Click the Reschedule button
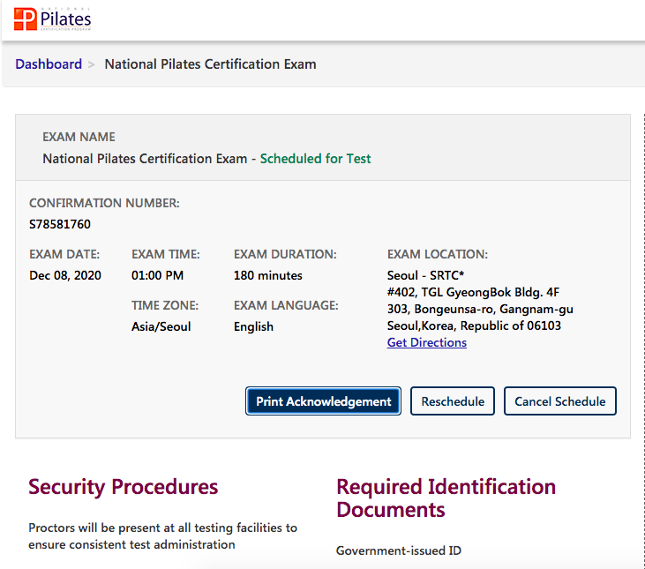The width and height of the screenshot is (645, 569). [453, 401]
